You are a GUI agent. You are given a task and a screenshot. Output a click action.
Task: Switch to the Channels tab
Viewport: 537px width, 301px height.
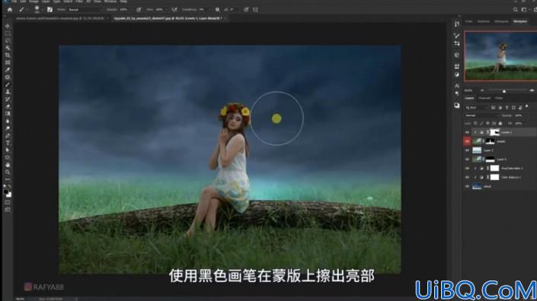click(484, 98)
